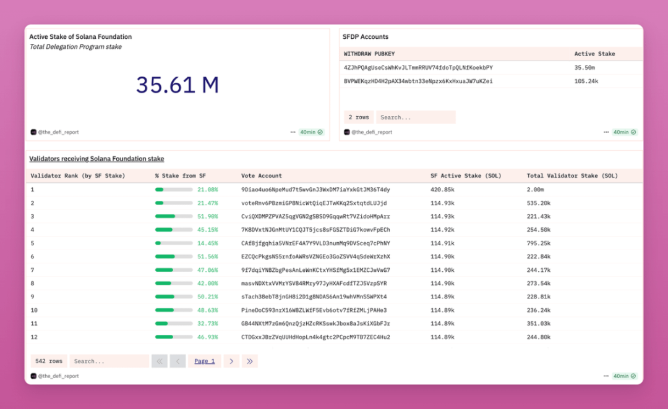Open three-dot menu on Validators table panel
Screen dimensions: 668x409
click(x=606, y=376)
